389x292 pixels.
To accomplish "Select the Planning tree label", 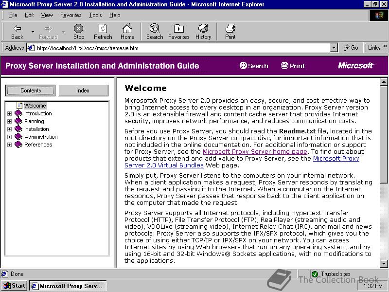I will (34, 121).
